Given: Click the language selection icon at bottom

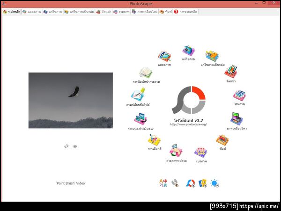Looking at the screenshot, I should (x=163, y=183).
